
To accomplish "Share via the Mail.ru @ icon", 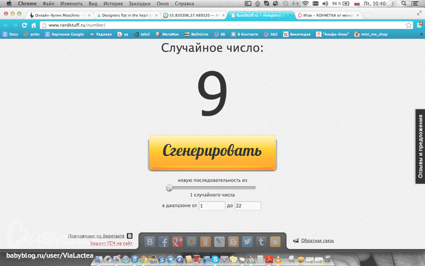I will [x=191, y=241].
